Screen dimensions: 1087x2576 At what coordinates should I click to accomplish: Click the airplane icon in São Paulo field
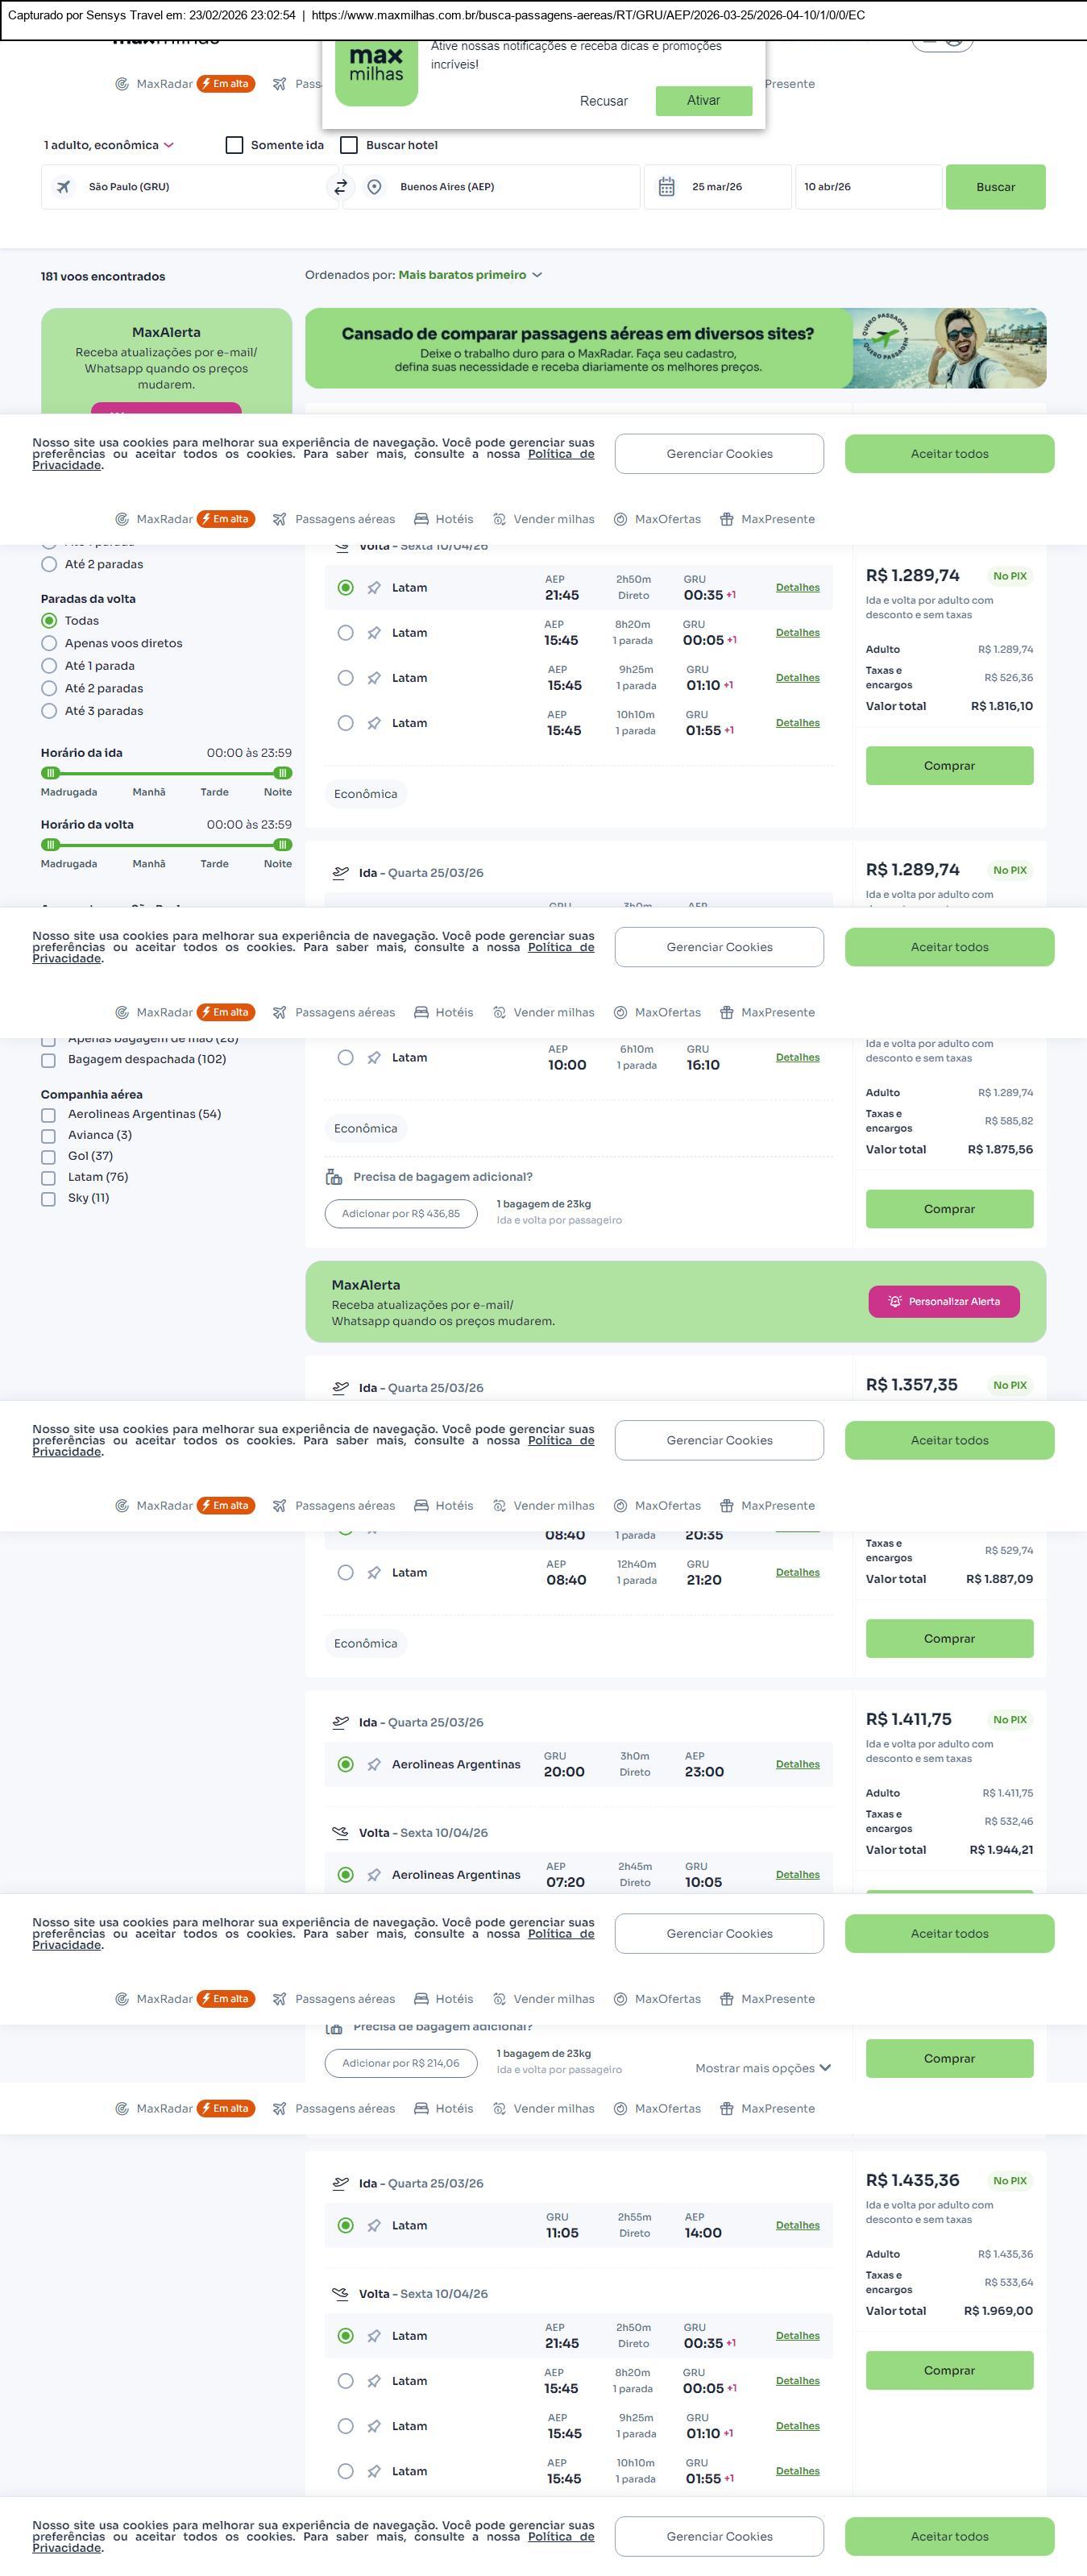click(64, 187)
